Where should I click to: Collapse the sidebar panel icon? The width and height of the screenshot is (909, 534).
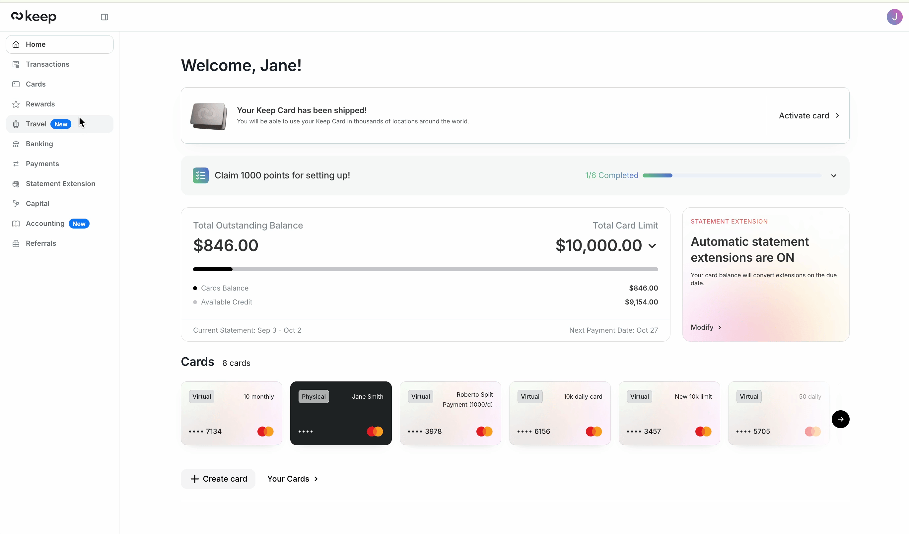click(x=104, y=17)
